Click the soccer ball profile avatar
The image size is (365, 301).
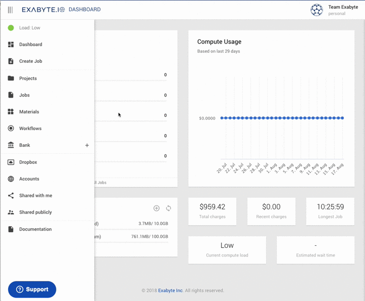tap(316, 10)
